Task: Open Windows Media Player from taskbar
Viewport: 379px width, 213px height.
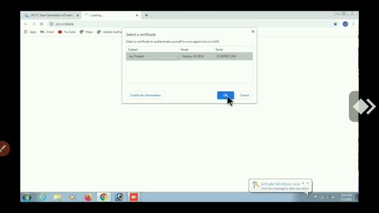Action: [x=72, y=197]
